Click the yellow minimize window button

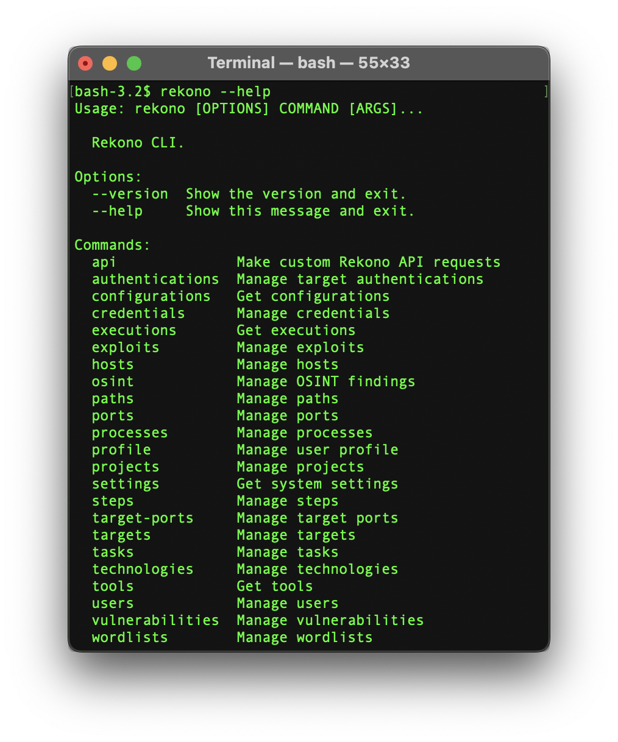[110, 63]
